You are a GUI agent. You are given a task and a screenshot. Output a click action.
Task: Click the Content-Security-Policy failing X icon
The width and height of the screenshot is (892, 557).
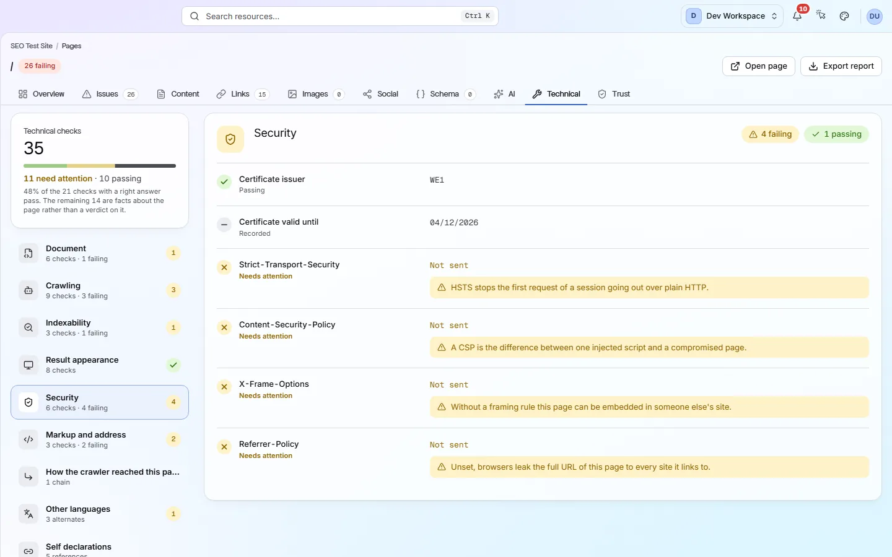tap(224, 327)
